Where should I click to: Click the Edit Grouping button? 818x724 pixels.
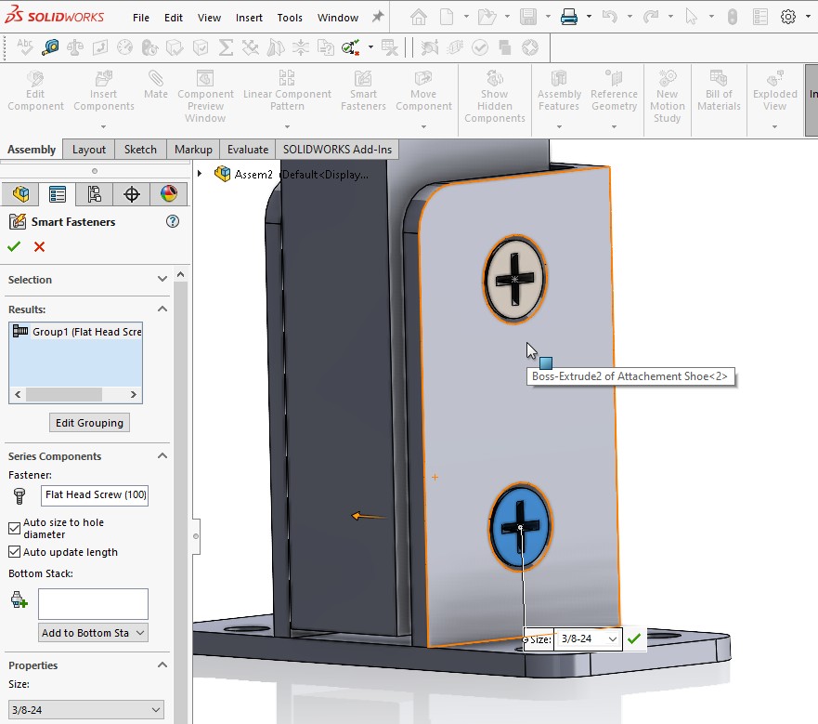(89, 422)
